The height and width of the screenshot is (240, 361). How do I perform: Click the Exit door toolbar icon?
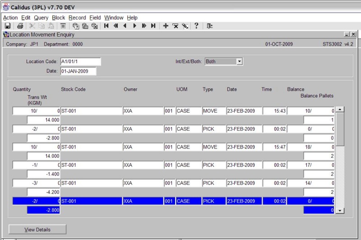[209, 26]
